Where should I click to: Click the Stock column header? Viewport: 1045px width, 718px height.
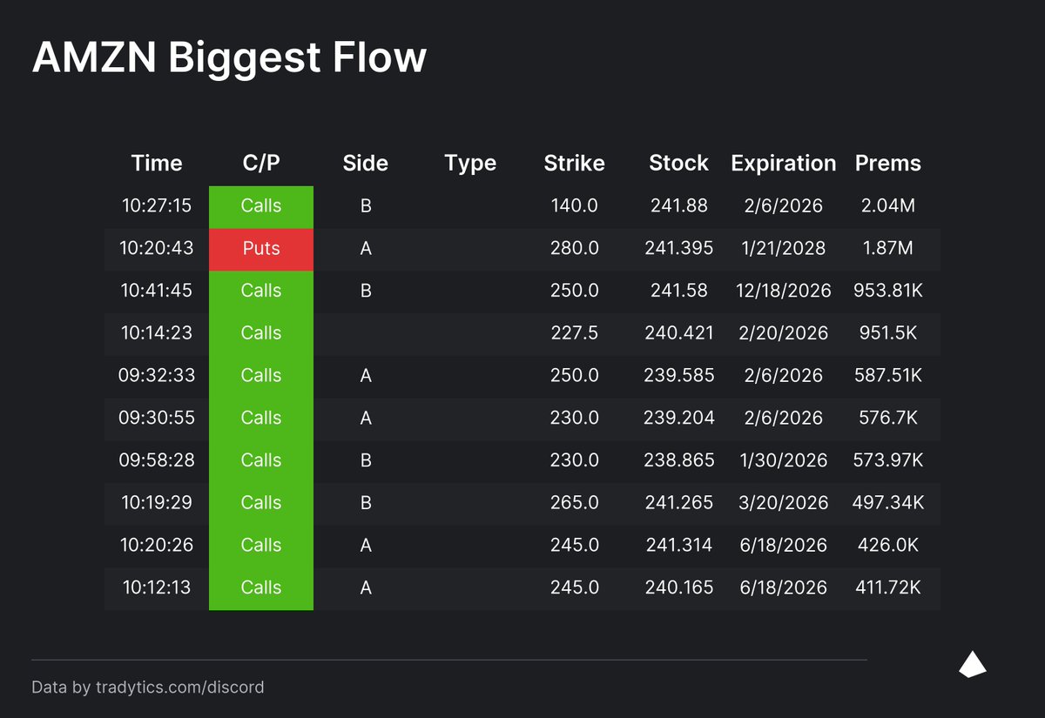[679, 164]
